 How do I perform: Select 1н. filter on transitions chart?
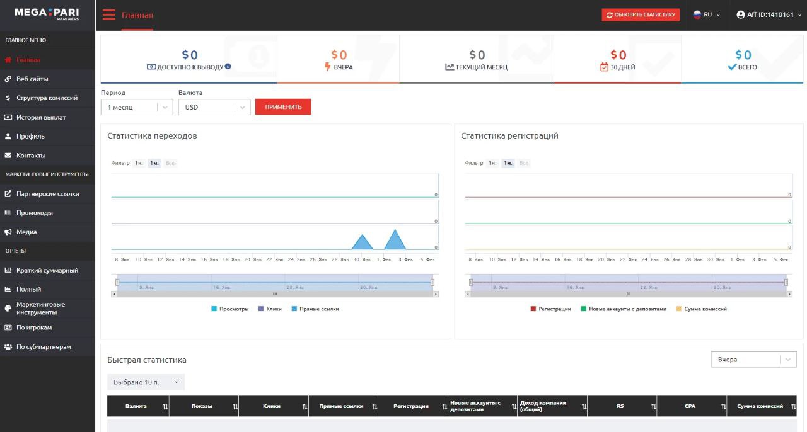pyautogui.click(x=139, y=163)
